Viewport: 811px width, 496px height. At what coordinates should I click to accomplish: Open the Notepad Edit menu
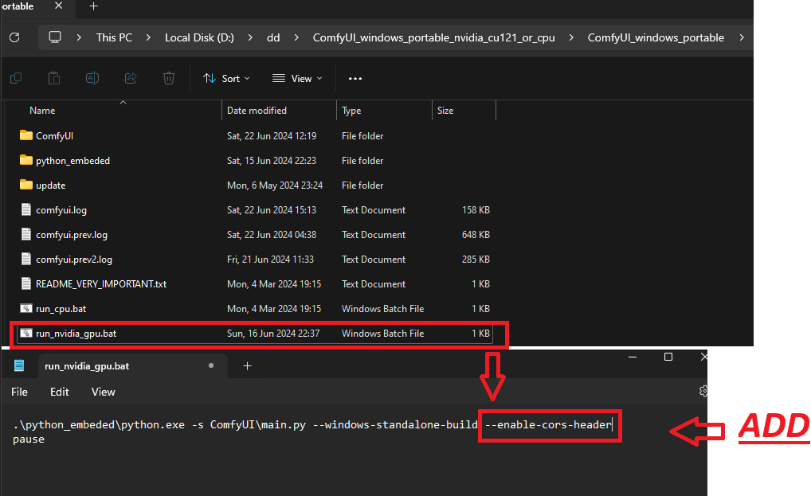coord(60,393)
